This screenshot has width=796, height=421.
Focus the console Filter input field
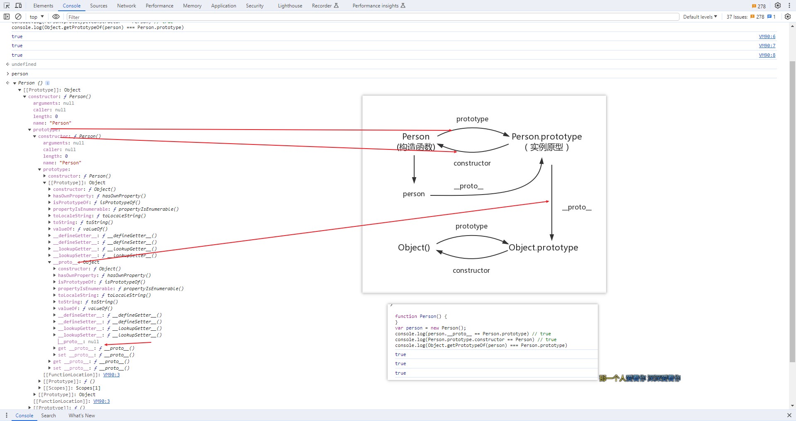point(373,17)
